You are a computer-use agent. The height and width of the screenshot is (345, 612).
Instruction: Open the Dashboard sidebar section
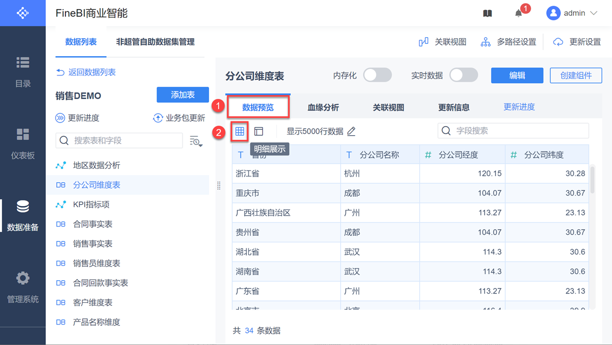23,143
